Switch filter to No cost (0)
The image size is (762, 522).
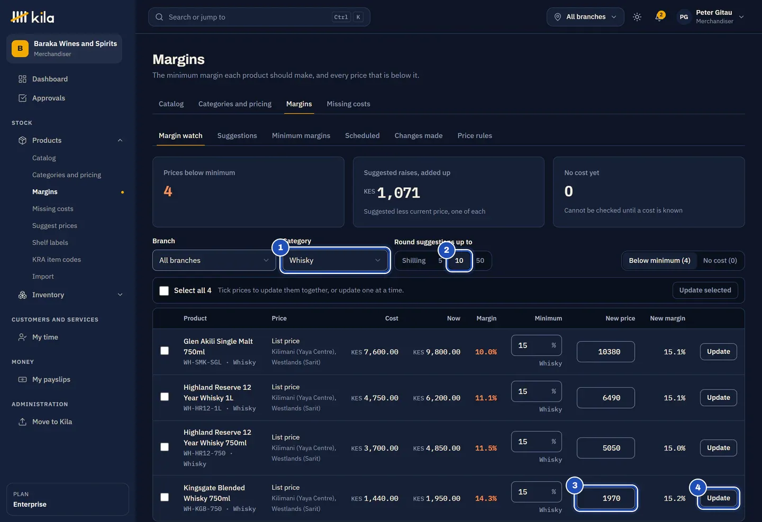pyautogui.click(x=720, y=260)
